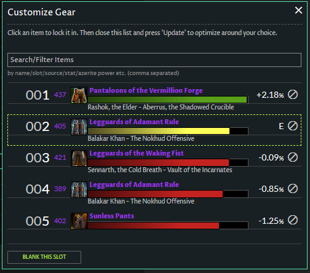Click the Sunless Pants item icon

[79, 221]
